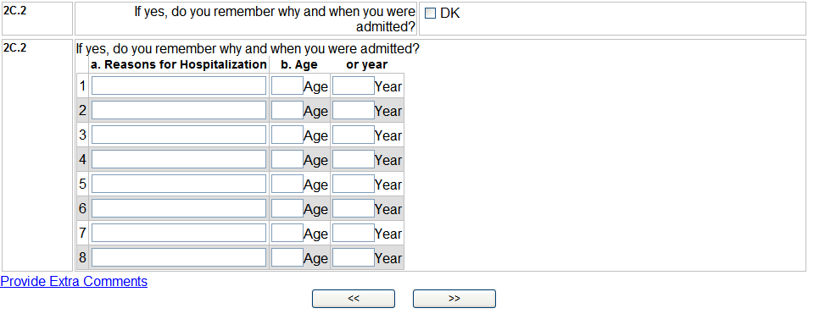The image size is (814, 314).
Task: Advance to next page with >> button
Action: pos(454,299)
